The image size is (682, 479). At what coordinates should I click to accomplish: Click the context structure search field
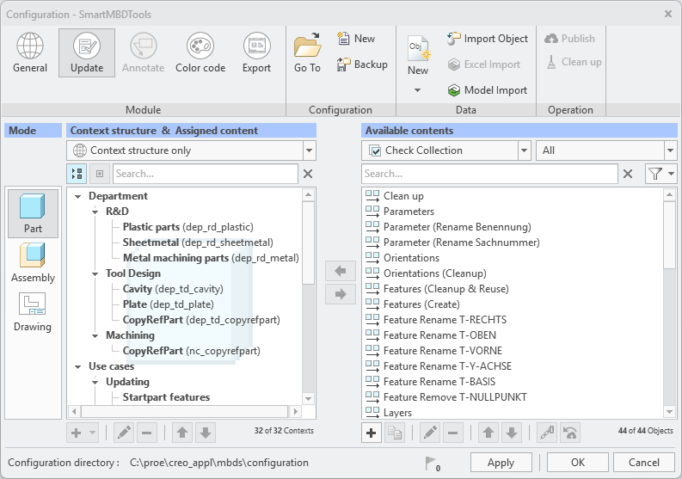(206, 174)
